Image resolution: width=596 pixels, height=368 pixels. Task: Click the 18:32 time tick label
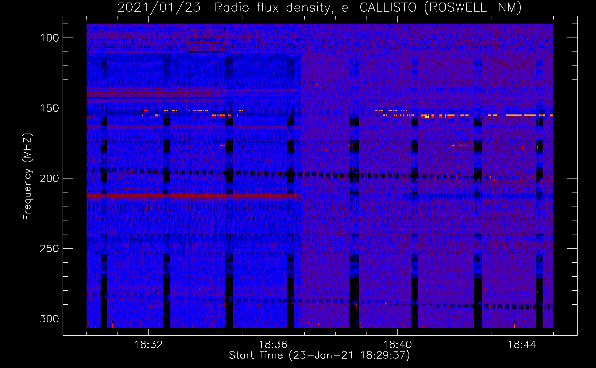click(x=148, y=345)
